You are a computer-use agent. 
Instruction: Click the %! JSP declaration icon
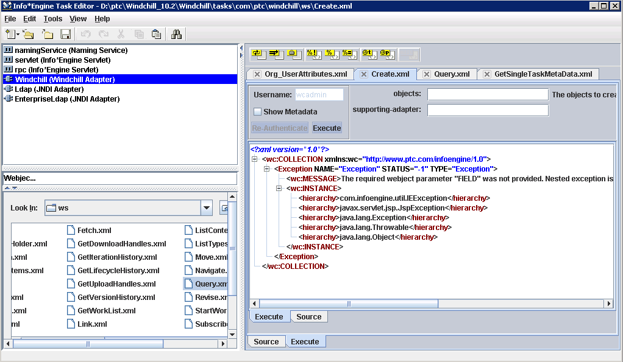click(314, 54)
